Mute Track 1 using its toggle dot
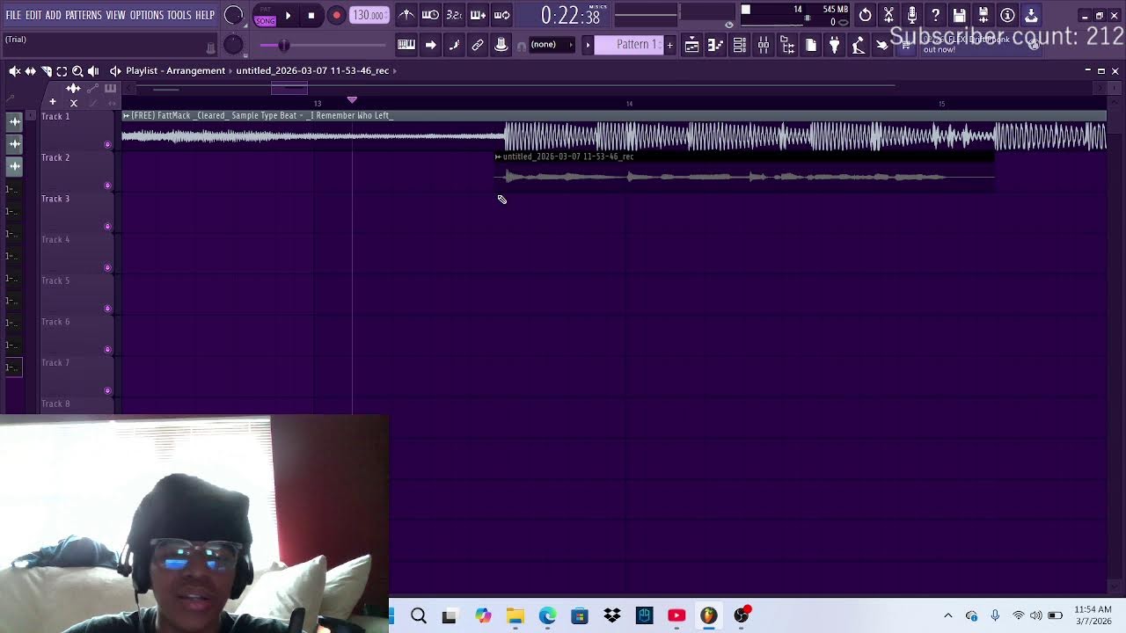The image size is (1126, 633). 107,144
